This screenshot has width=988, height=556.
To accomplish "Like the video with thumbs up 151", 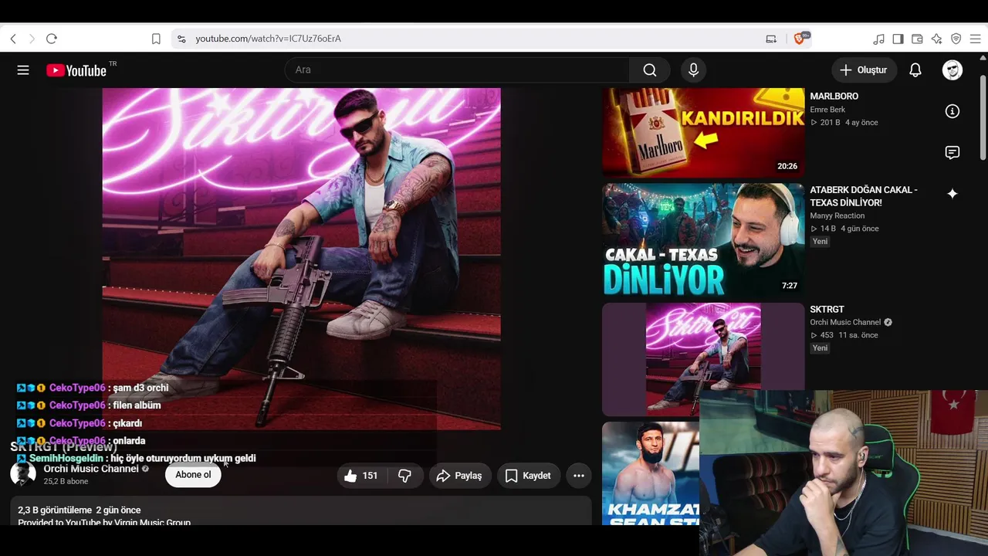I will (363, 476).
